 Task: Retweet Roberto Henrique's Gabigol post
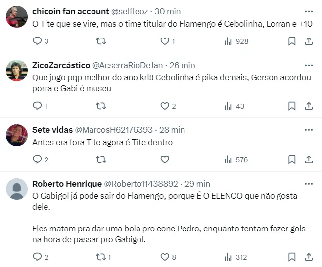point(101,257)
